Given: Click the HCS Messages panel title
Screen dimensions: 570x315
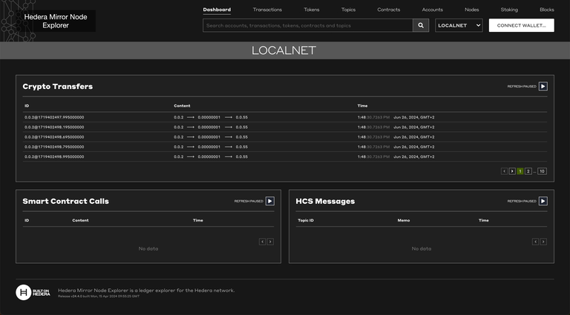Looking at the screenshot, I should pyautogui.click(x=325, y=201).
